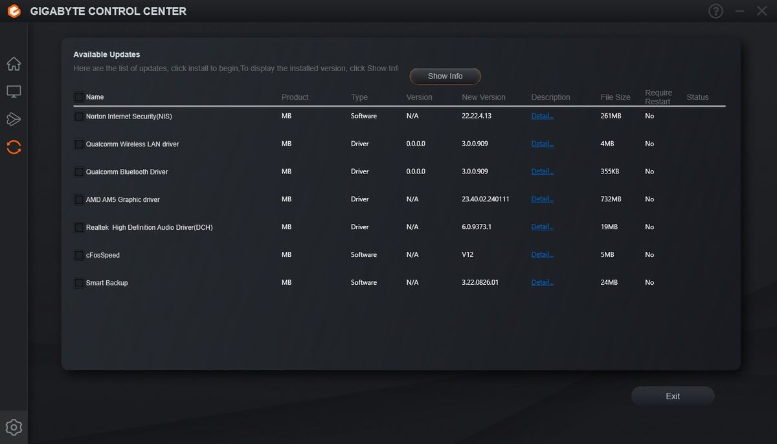Open Detail link for cFosSpeed
Screen dimensions: 777x444
[542, 255]
